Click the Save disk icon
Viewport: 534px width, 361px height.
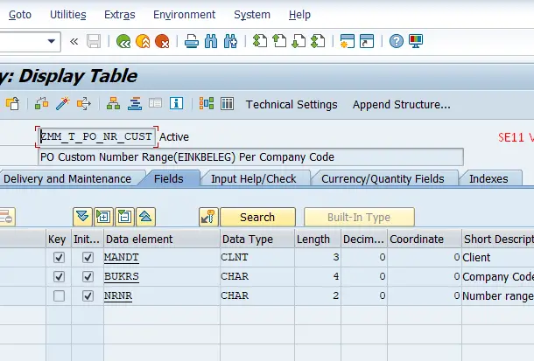(x=94, y=41)
